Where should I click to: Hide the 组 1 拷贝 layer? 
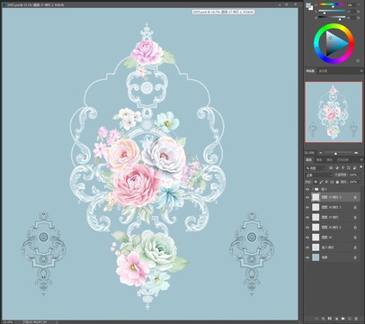(307, 247)
